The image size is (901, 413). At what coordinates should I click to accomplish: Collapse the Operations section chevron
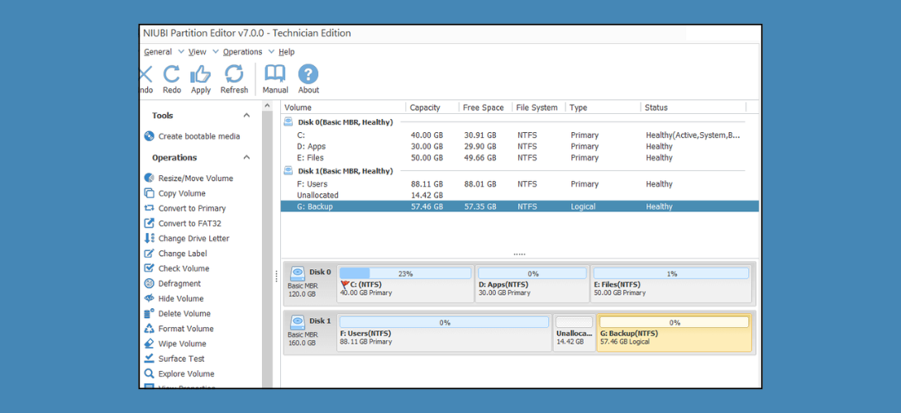[246, 158]
